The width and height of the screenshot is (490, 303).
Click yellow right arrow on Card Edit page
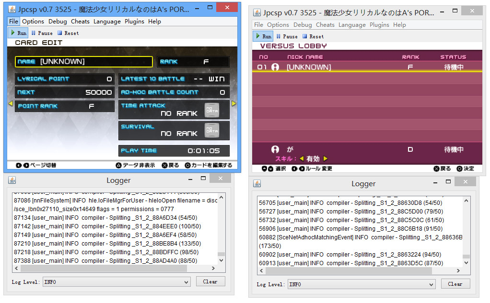coord(234,103)
